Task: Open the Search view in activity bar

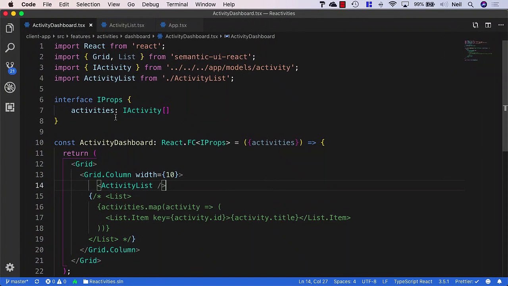Action: coord(10,48)
